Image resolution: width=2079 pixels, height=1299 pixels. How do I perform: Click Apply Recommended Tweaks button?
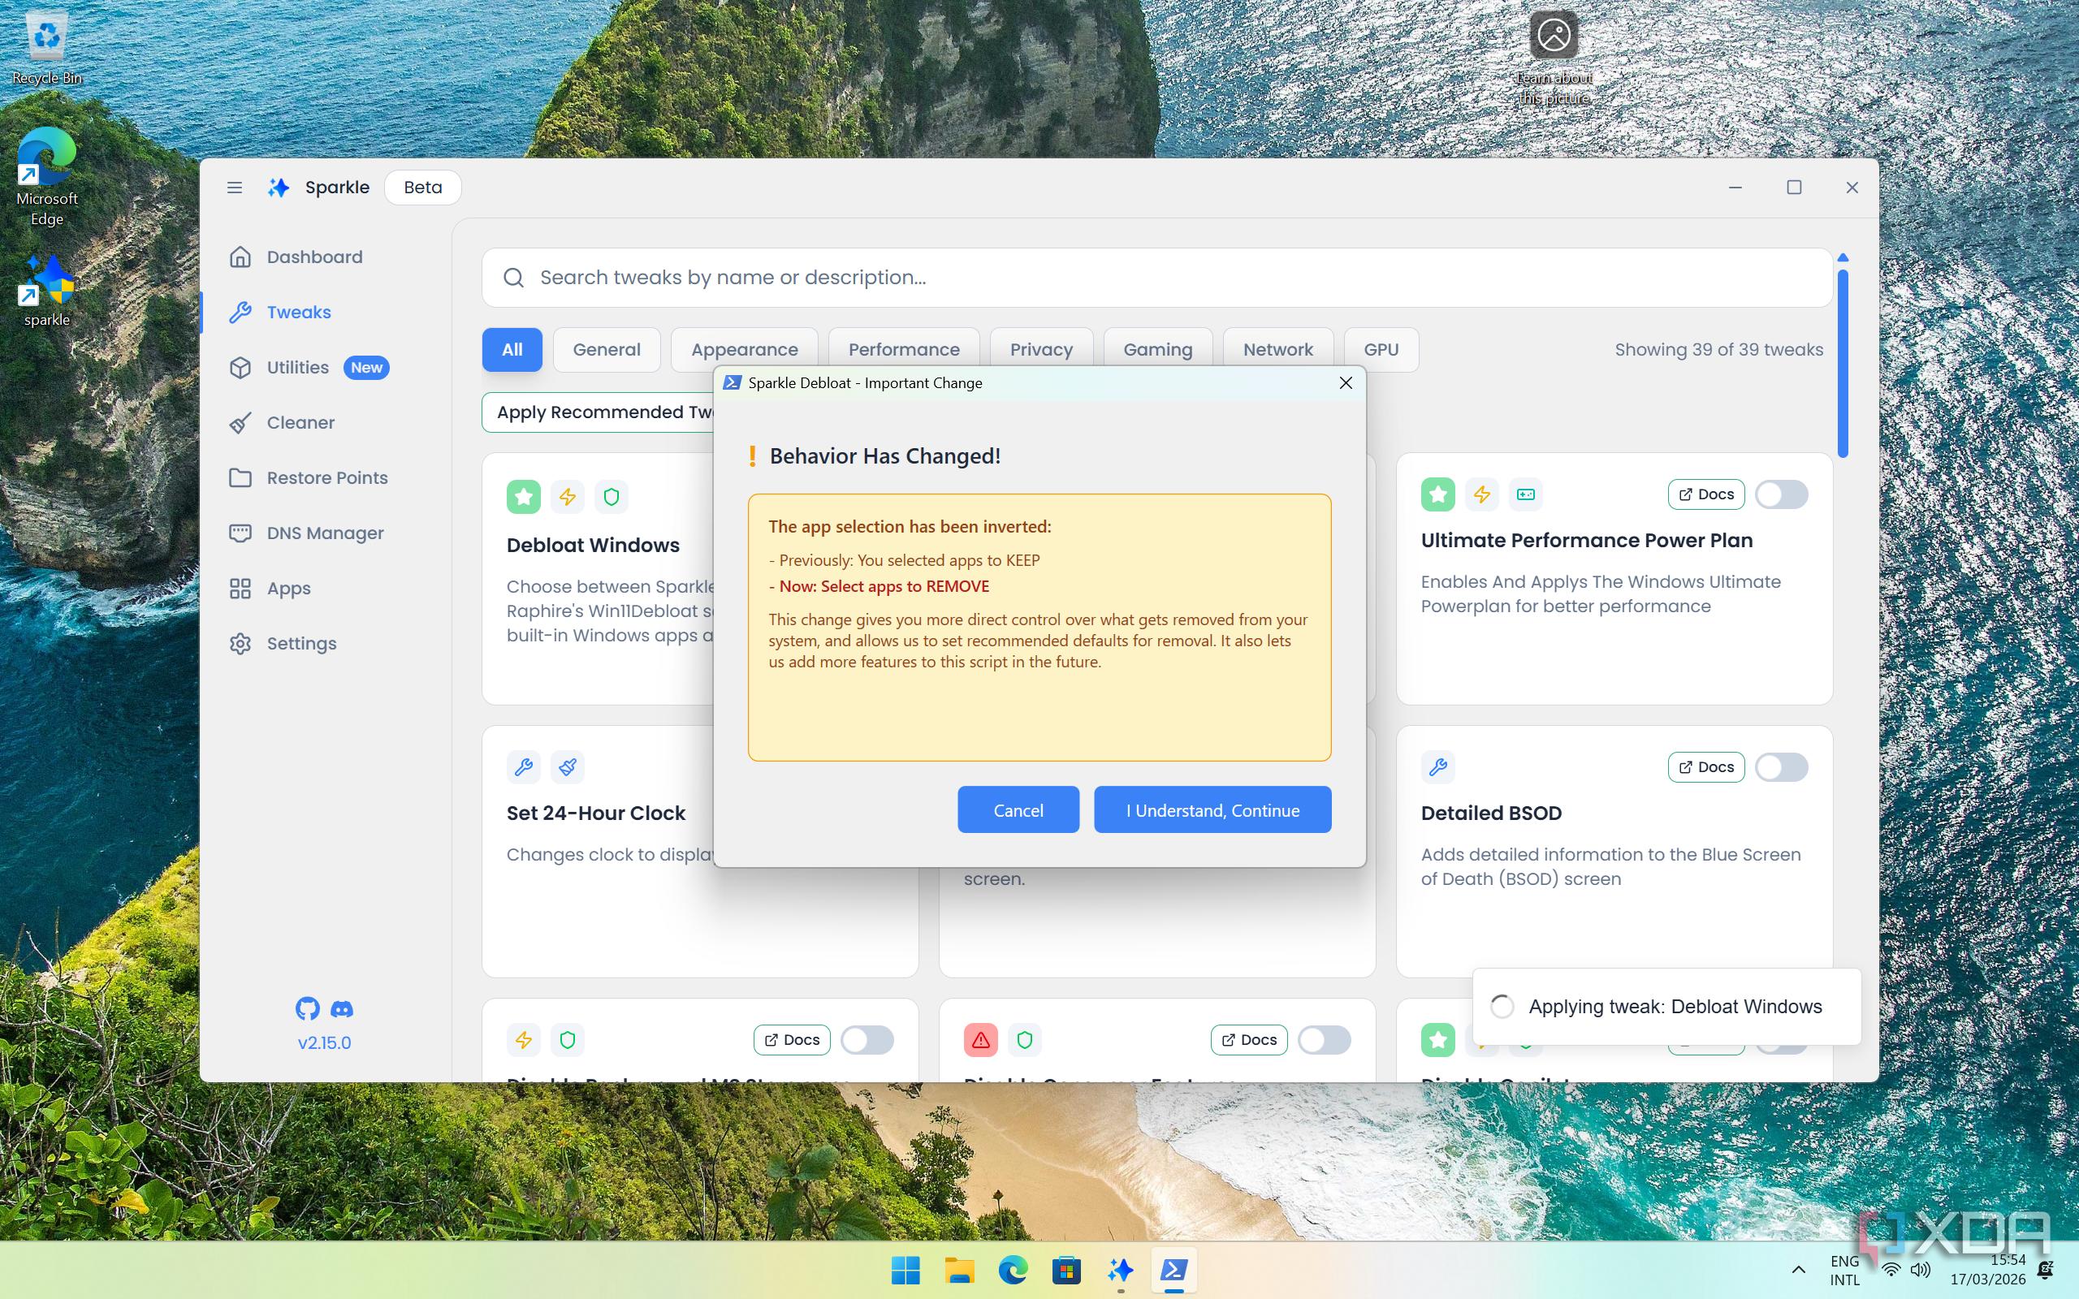[599, 412]
